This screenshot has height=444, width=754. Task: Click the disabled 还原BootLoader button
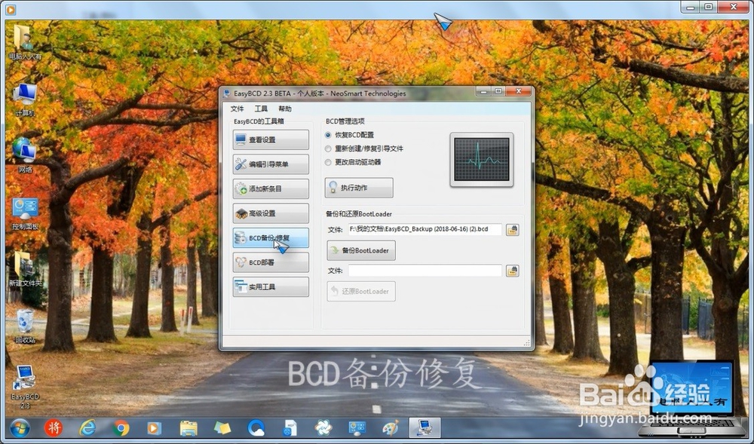pyautogui.click(x=361, y=291)
